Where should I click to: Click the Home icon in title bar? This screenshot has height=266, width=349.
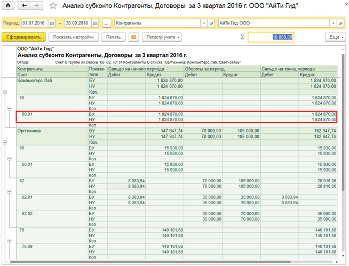(x=9, y=6)
